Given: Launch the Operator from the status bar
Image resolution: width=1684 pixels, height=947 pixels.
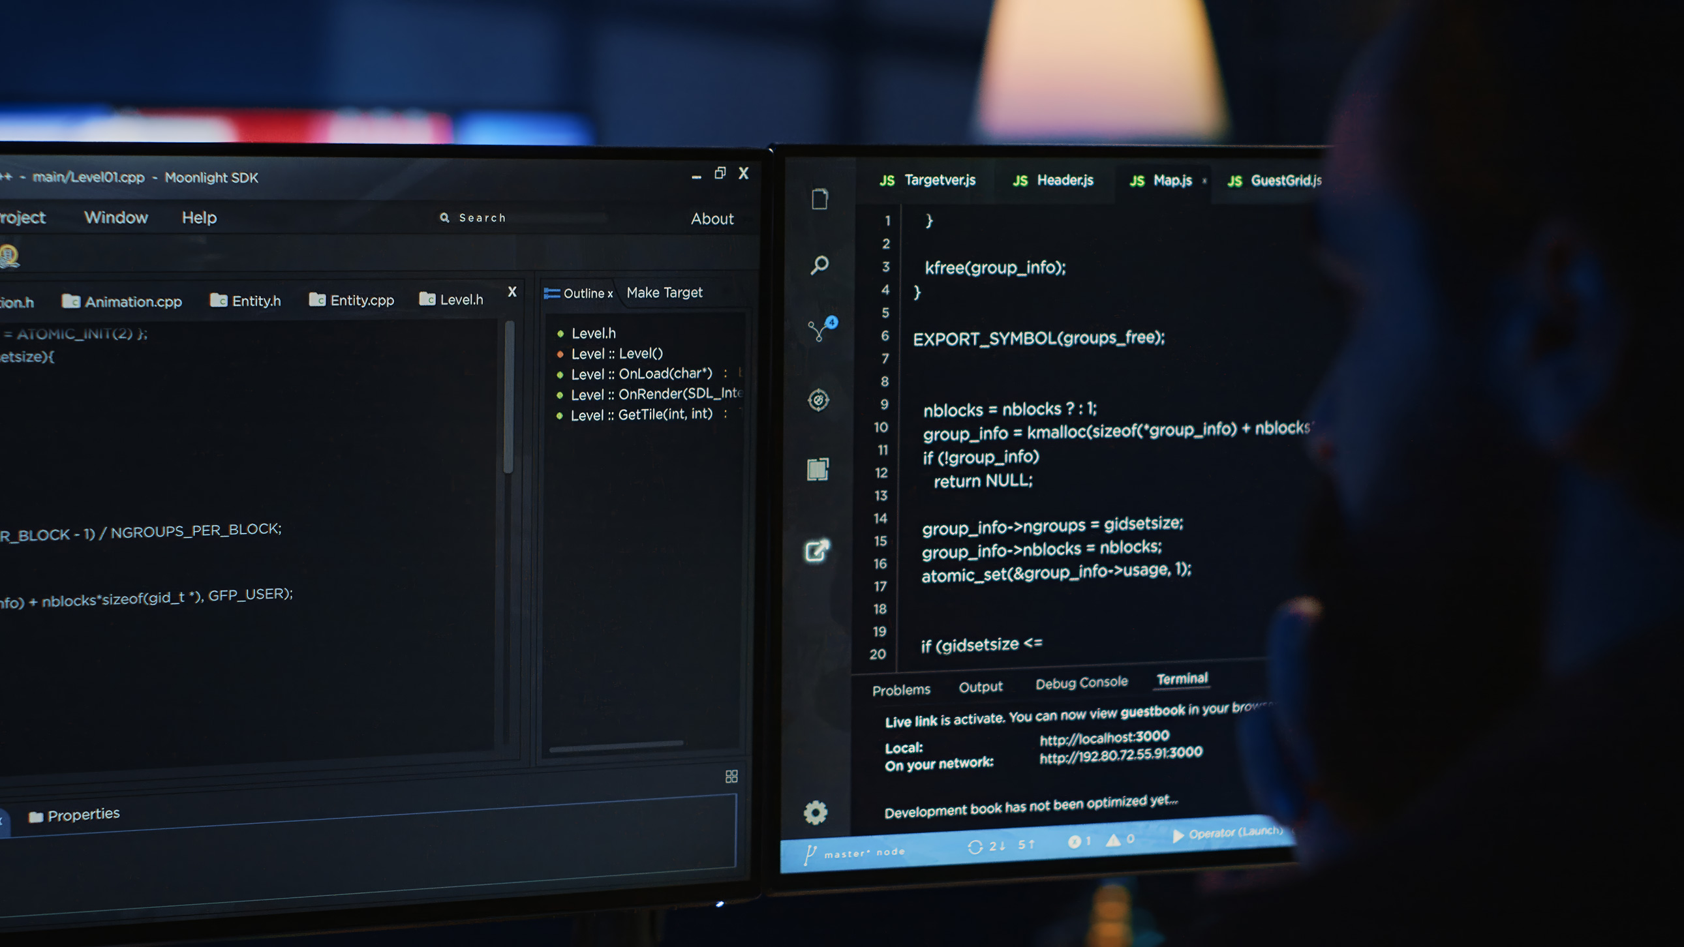Looking at the screenshot, I should [x=1229, y=832].
